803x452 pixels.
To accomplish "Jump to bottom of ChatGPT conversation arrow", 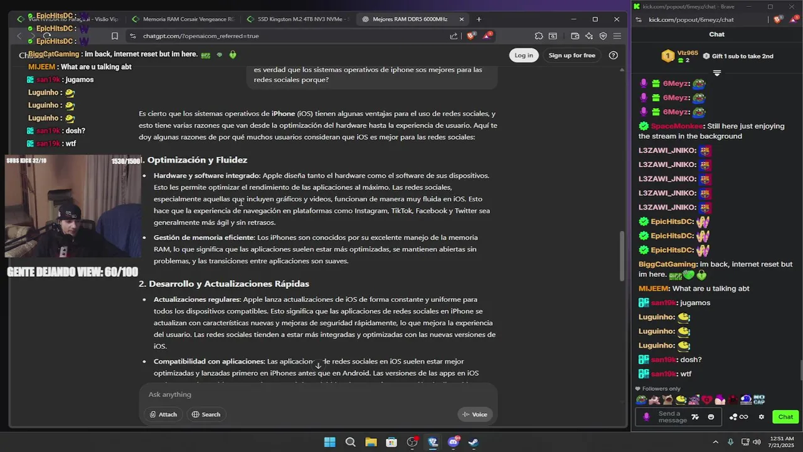I will (x=318, y=365).
